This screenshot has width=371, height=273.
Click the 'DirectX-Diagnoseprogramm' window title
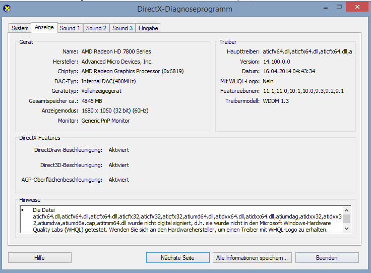pyautogui.click(x=185, y=9)
